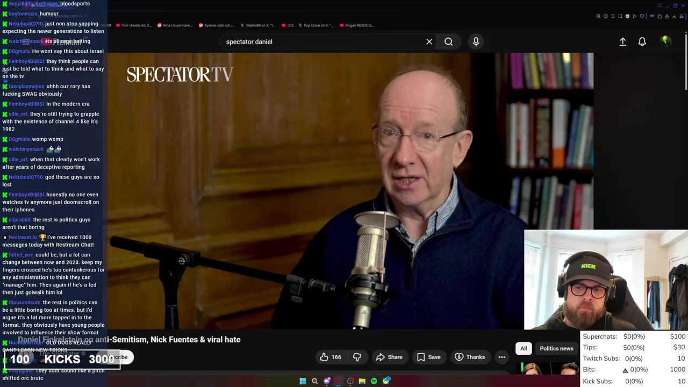Image resolution: width=688 pixels, height=387 pixels.
Task: Switch to 'Frogan NEEDS to...' tab
Action: [x=357, y=25]
